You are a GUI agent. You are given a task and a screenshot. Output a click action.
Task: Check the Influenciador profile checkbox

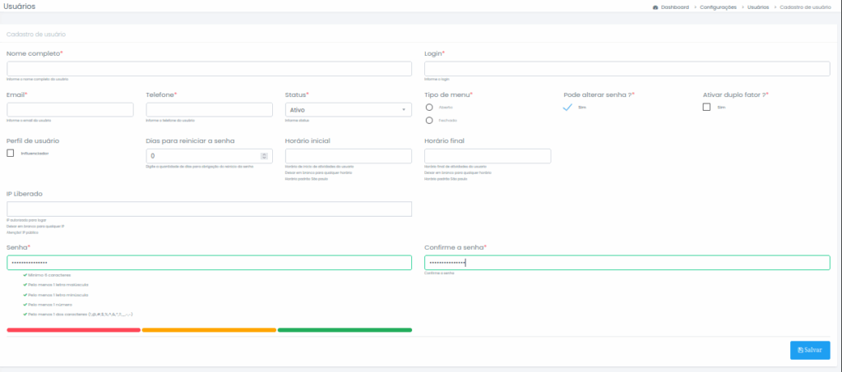(x=11, y=153)
